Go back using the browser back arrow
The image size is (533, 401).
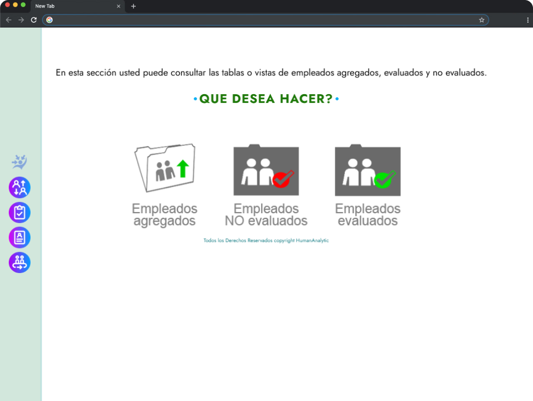click(8, 20)
